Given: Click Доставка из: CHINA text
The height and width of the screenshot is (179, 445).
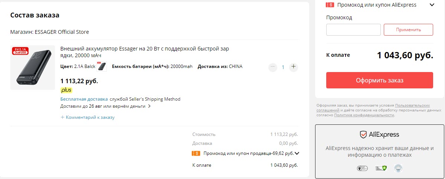Looking at the screenshot, I should click(220, 66).
